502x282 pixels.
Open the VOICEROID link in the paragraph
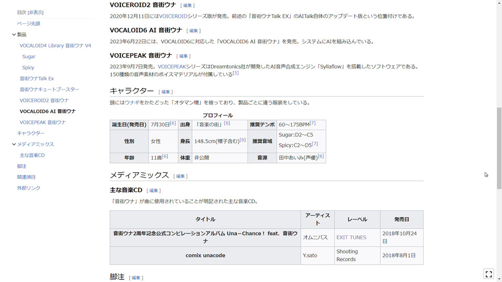(x=173, y=16)
